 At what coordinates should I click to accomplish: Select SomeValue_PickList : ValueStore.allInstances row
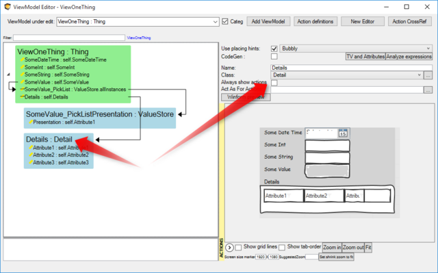click(75, 90)
